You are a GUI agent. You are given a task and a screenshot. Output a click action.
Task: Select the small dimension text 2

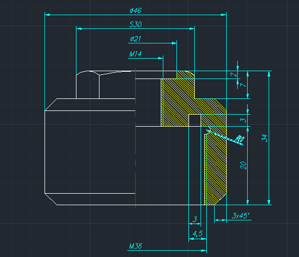coord(234,74)
